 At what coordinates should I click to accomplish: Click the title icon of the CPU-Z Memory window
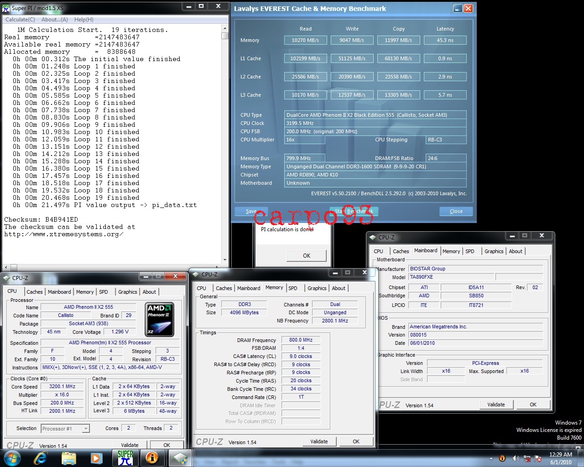pyautogui.click(x=196, y=274)
